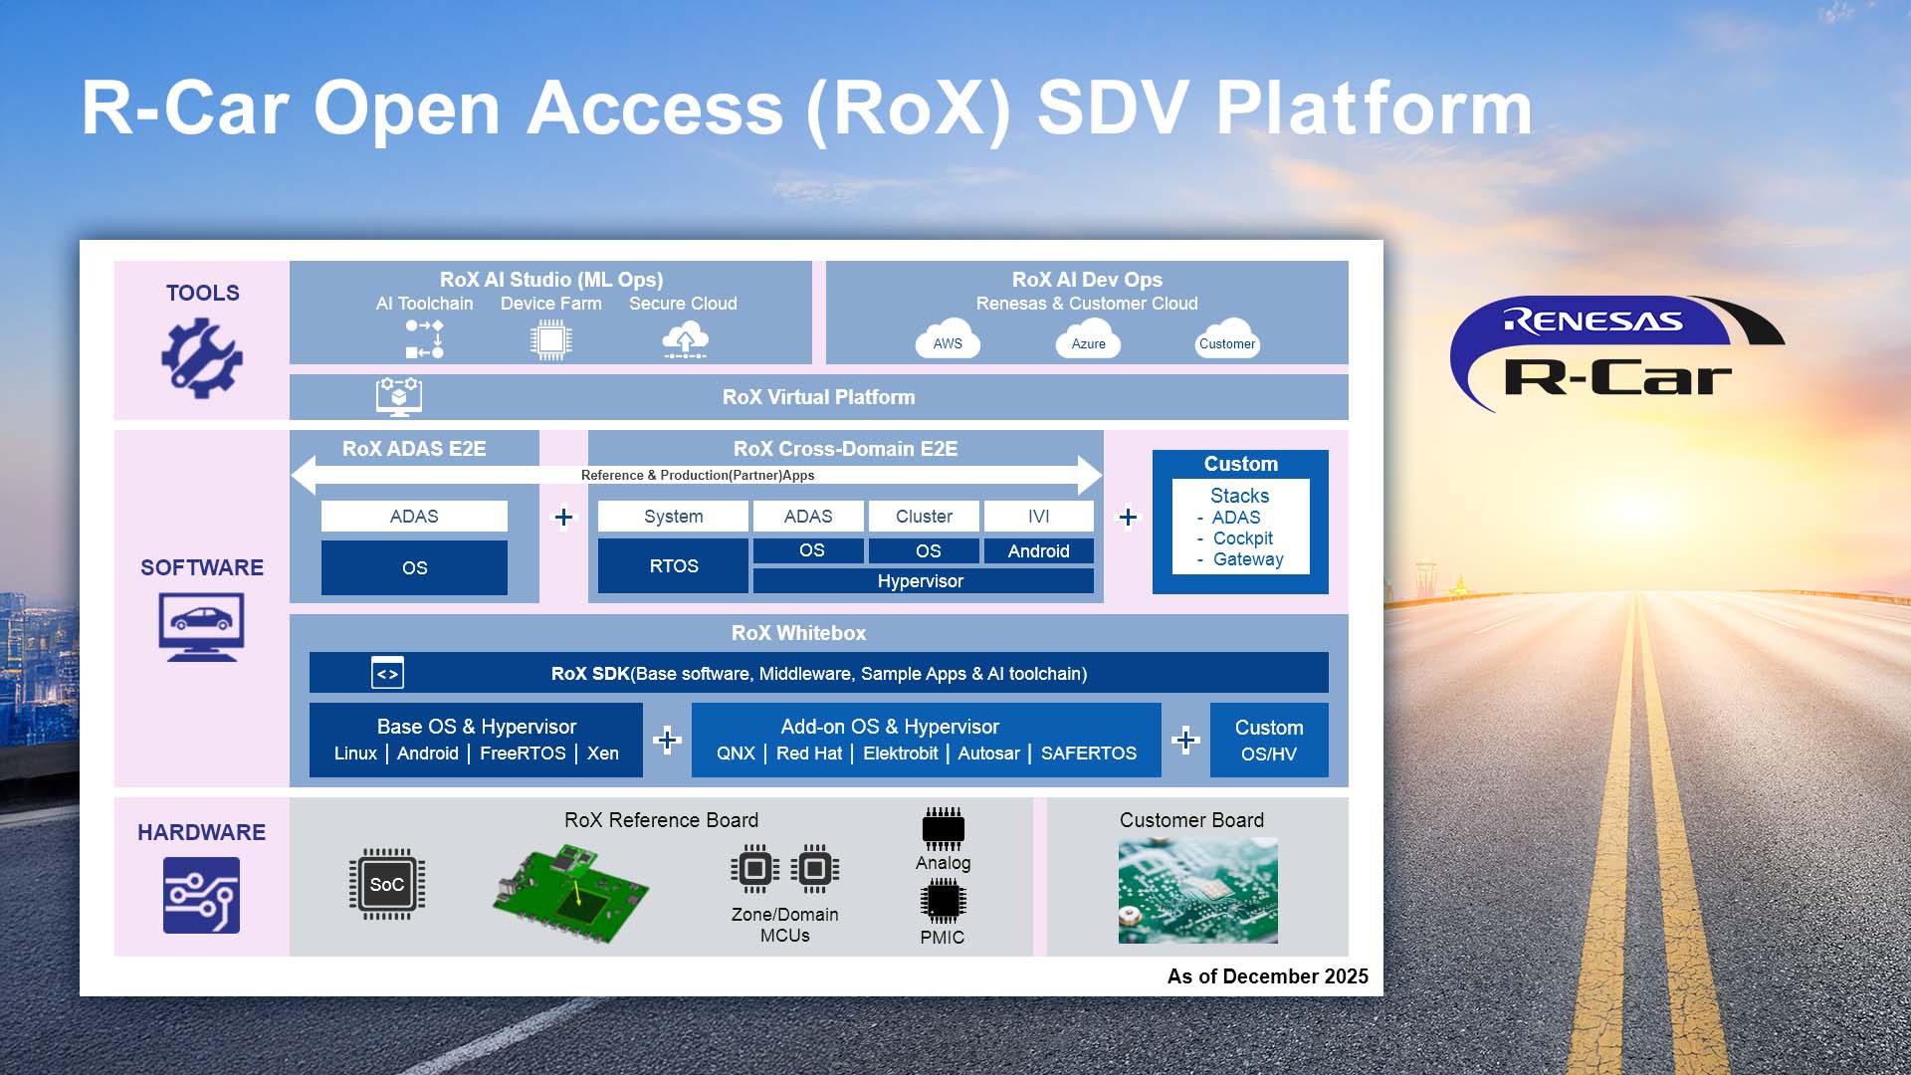Viewport: 1911px width, 1075px height.
Task: Click the Customer Board photo
Action: [1197, 891]
